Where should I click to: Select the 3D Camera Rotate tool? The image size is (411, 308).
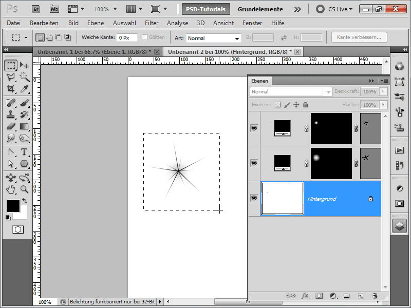24,178
